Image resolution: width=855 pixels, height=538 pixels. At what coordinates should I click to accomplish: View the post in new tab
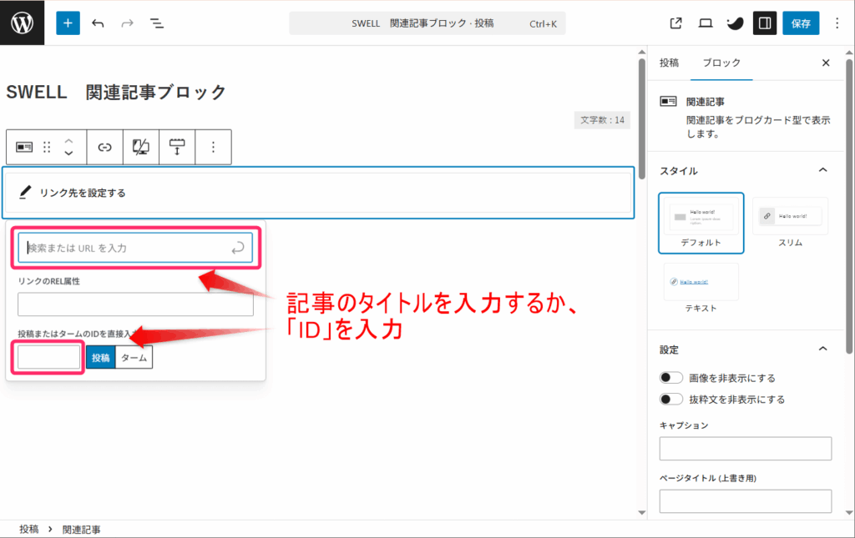(675, 23)
